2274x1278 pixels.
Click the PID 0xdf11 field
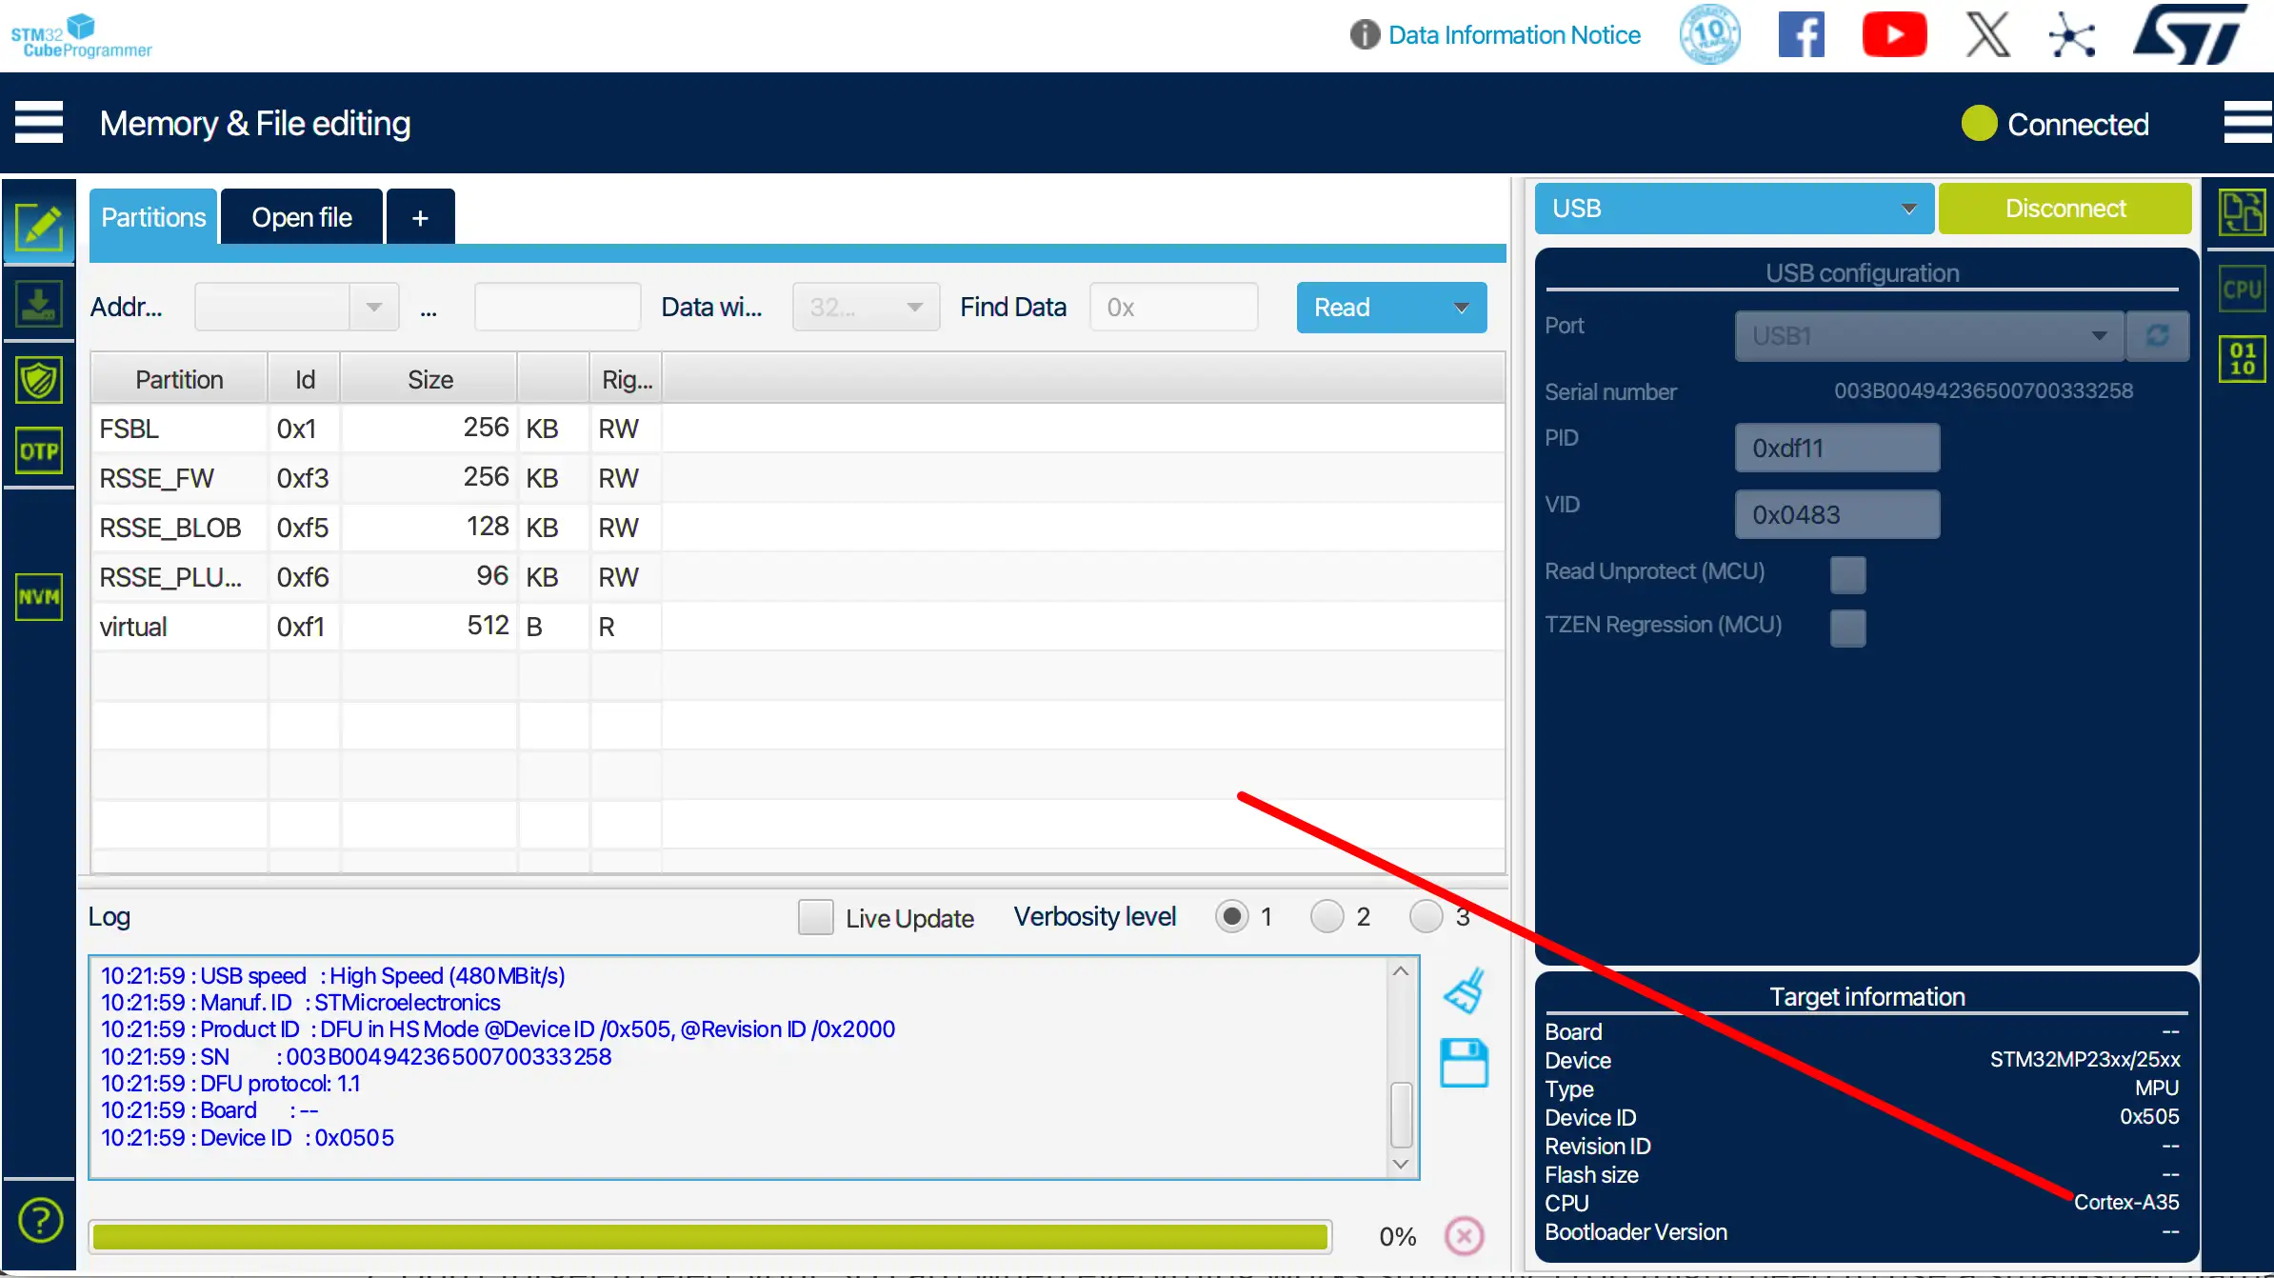[1837, 448]
